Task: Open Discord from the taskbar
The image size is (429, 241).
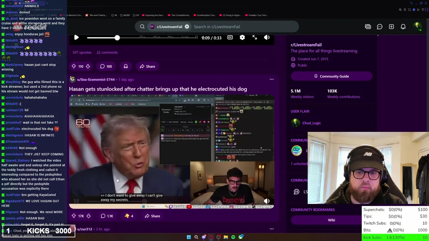Action: click(x=203, y=237)
